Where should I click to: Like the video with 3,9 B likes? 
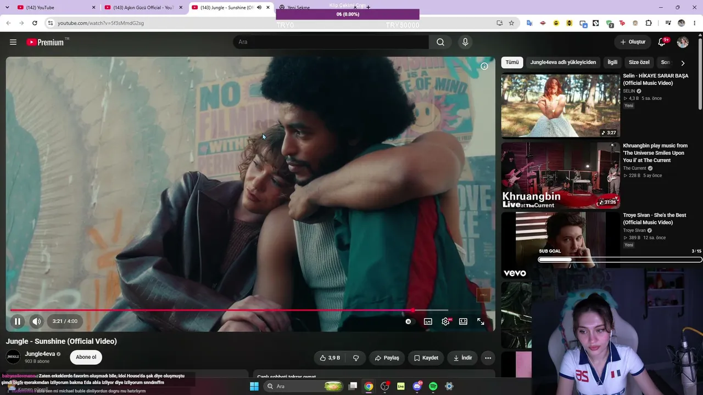330,358
